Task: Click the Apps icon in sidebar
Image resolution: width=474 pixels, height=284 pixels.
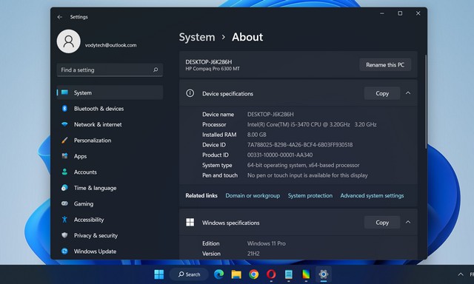Action: (64, 156)
